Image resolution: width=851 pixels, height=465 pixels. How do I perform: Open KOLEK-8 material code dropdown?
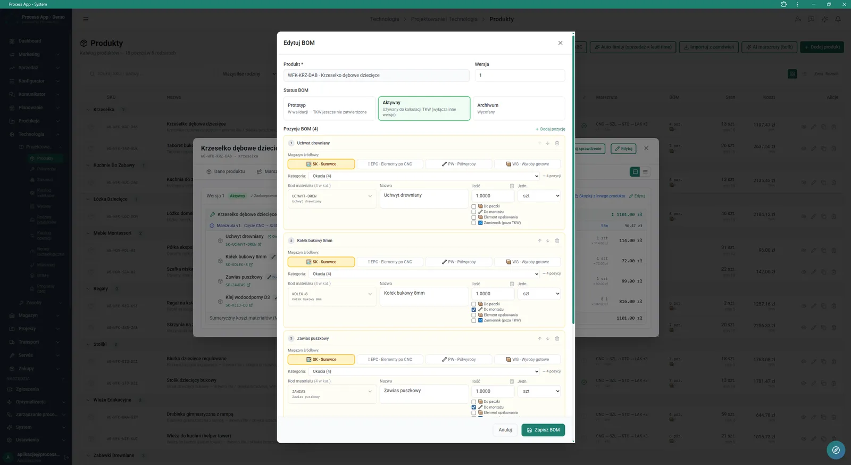pyautogui.click(x=332, y=296)
